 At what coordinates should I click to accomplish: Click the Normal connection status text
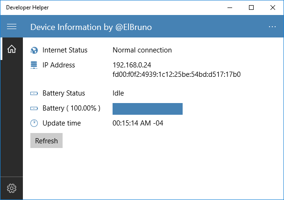point(142,50)
